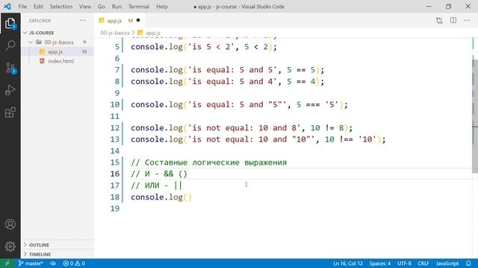The height and width of the screenshot is (268, 478).
Task: Click the empty line 19 number
Action: click(115, 208)
